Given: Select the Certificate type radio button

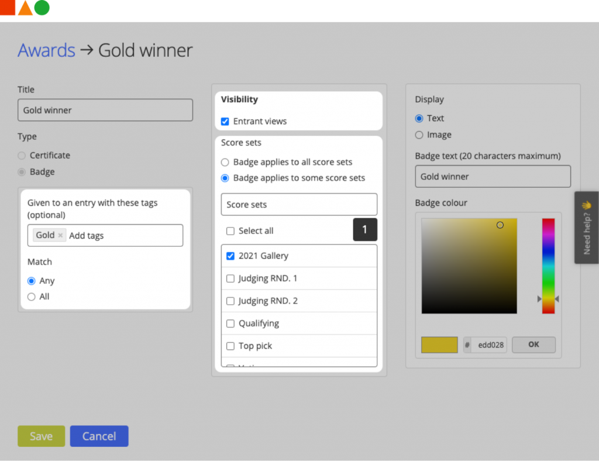Looking at the screenshot, I should click(22, 156).
